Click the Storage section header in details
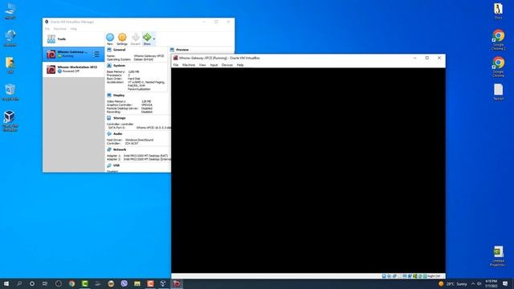This screenshot has width=514, height=289. pos(120,118)
